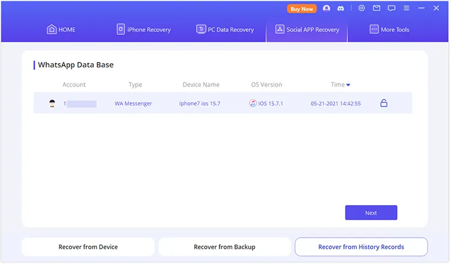
Task: Switch to PC Data Recovery tab
Action: [x=225, y=29]
